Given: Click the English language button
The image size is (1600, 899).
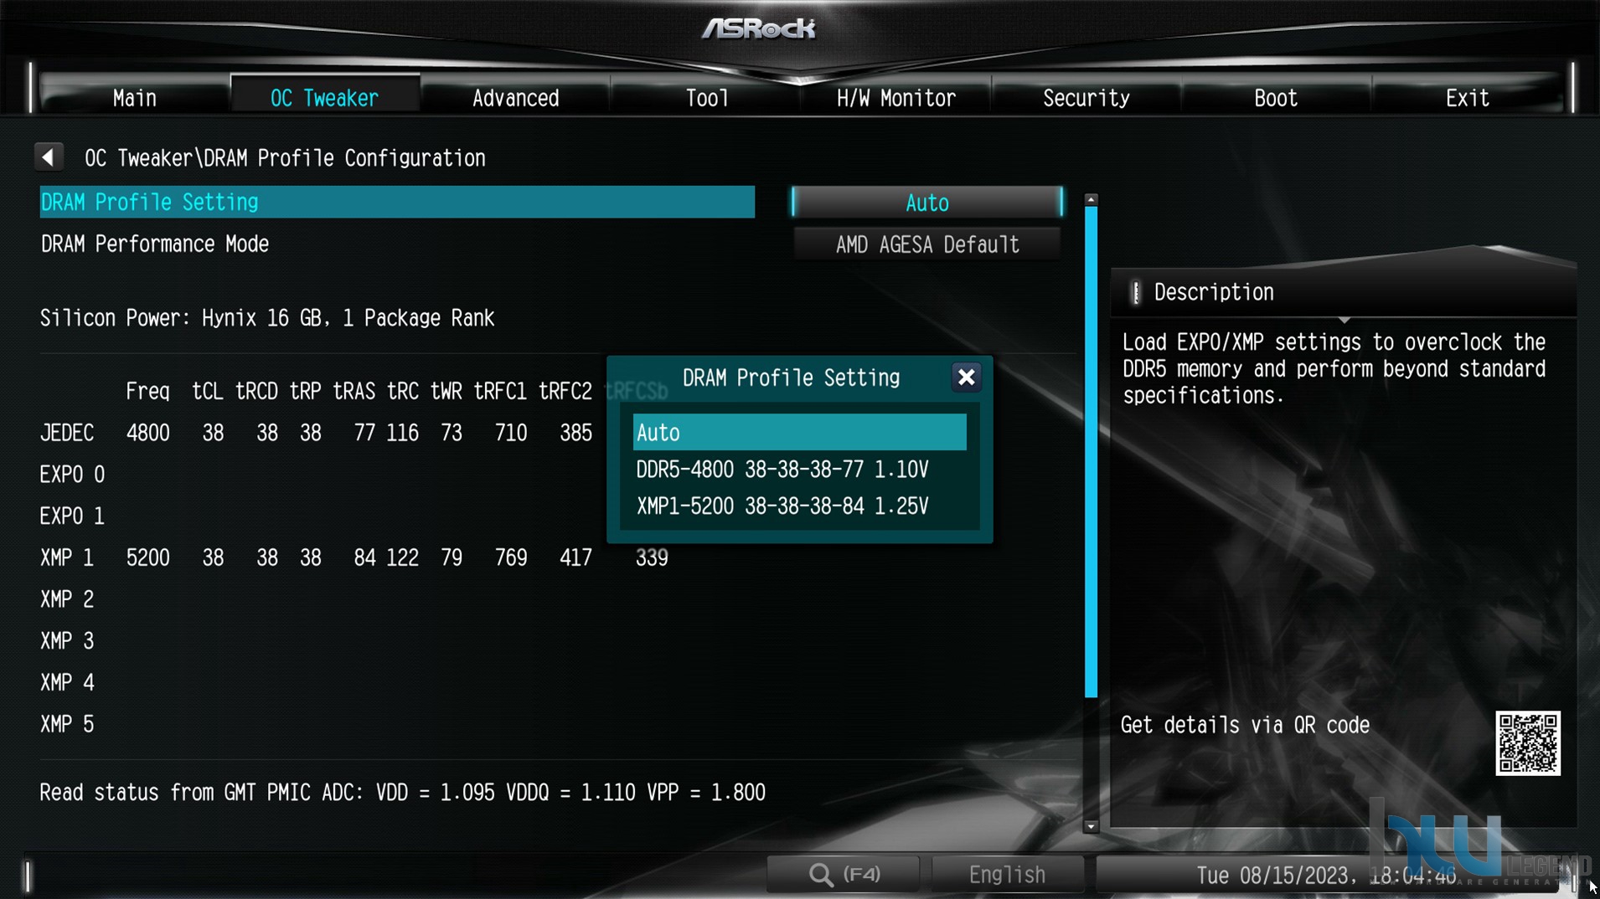Looking at the screenshot, I should pos(1007,875).
